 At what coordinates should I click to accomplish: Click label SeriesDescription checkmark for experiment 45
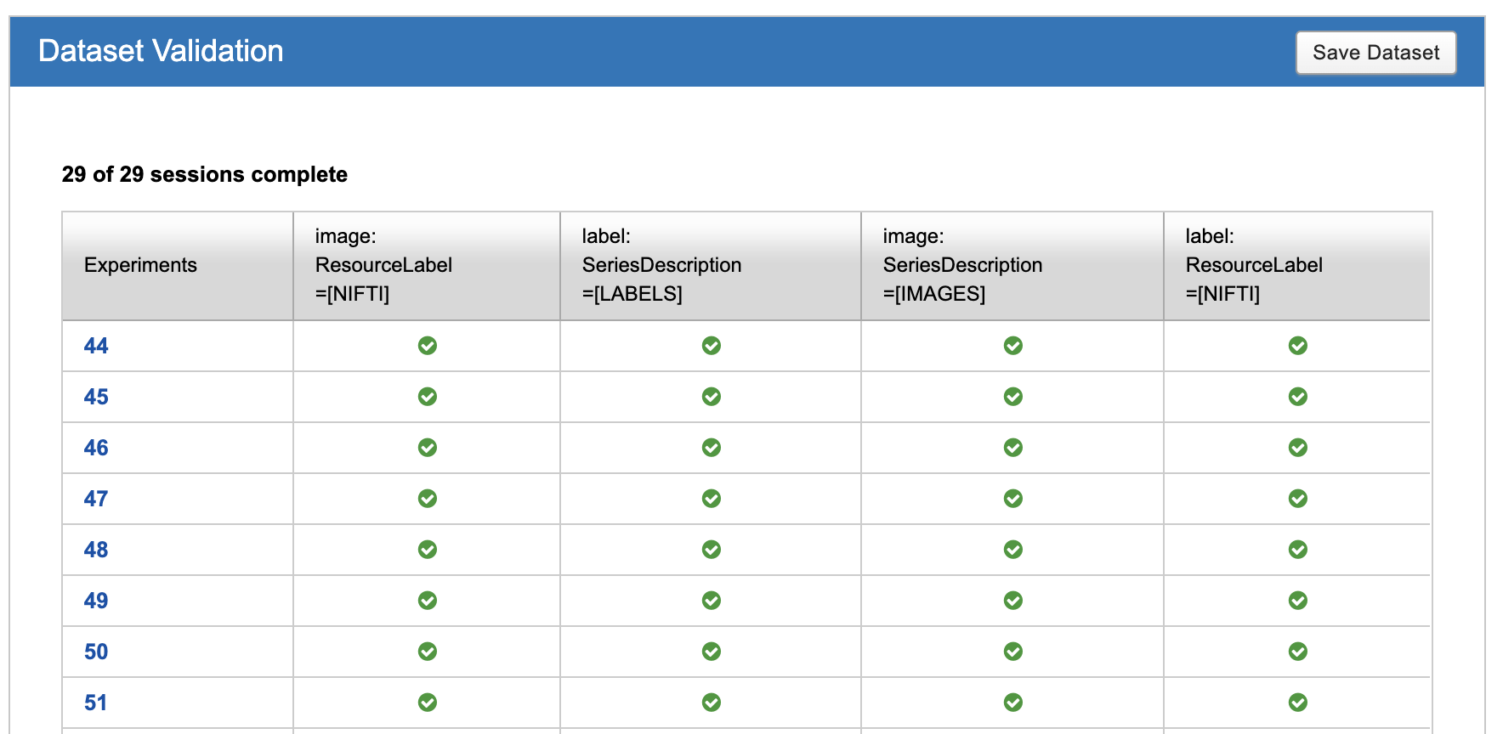[712, 397]
